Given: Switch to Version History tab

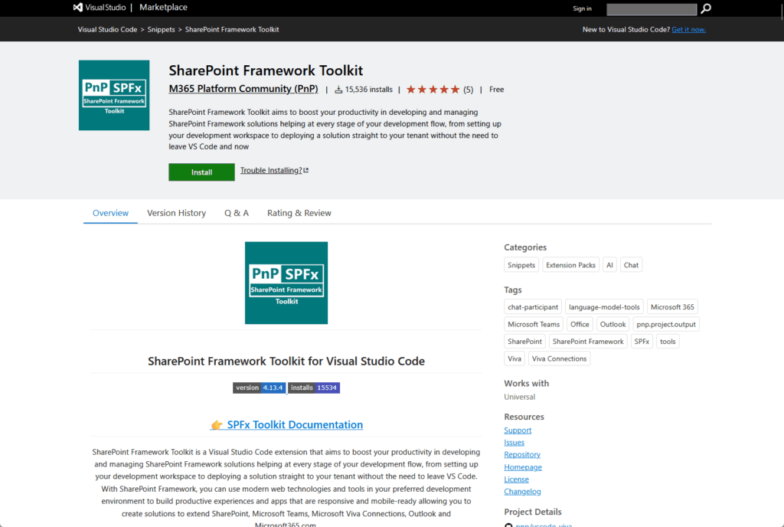Looking at the screenshot, I should pyautogui.click(x=177, y=213).
